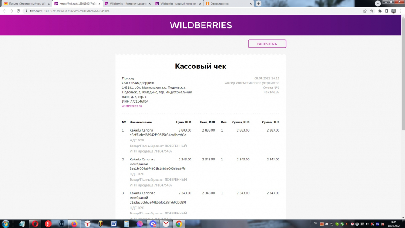405x228 pixels.
Task: Click hash 'e3ef53ded88942f99665034ca6bc9b3a'
Action: pos(158,135)
